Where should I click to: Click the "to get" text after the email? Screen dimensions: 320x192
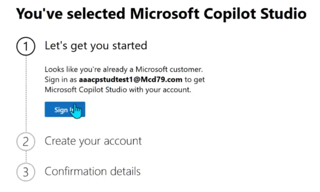(195, 80)
